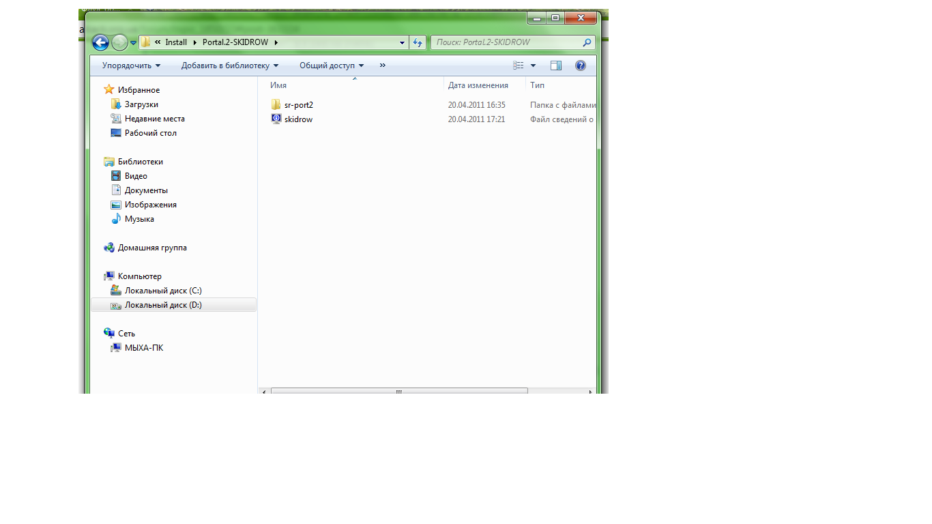This screenshot has width=932, height=524.
Task: Toggle the preview pane
Action: pos(556,65)
